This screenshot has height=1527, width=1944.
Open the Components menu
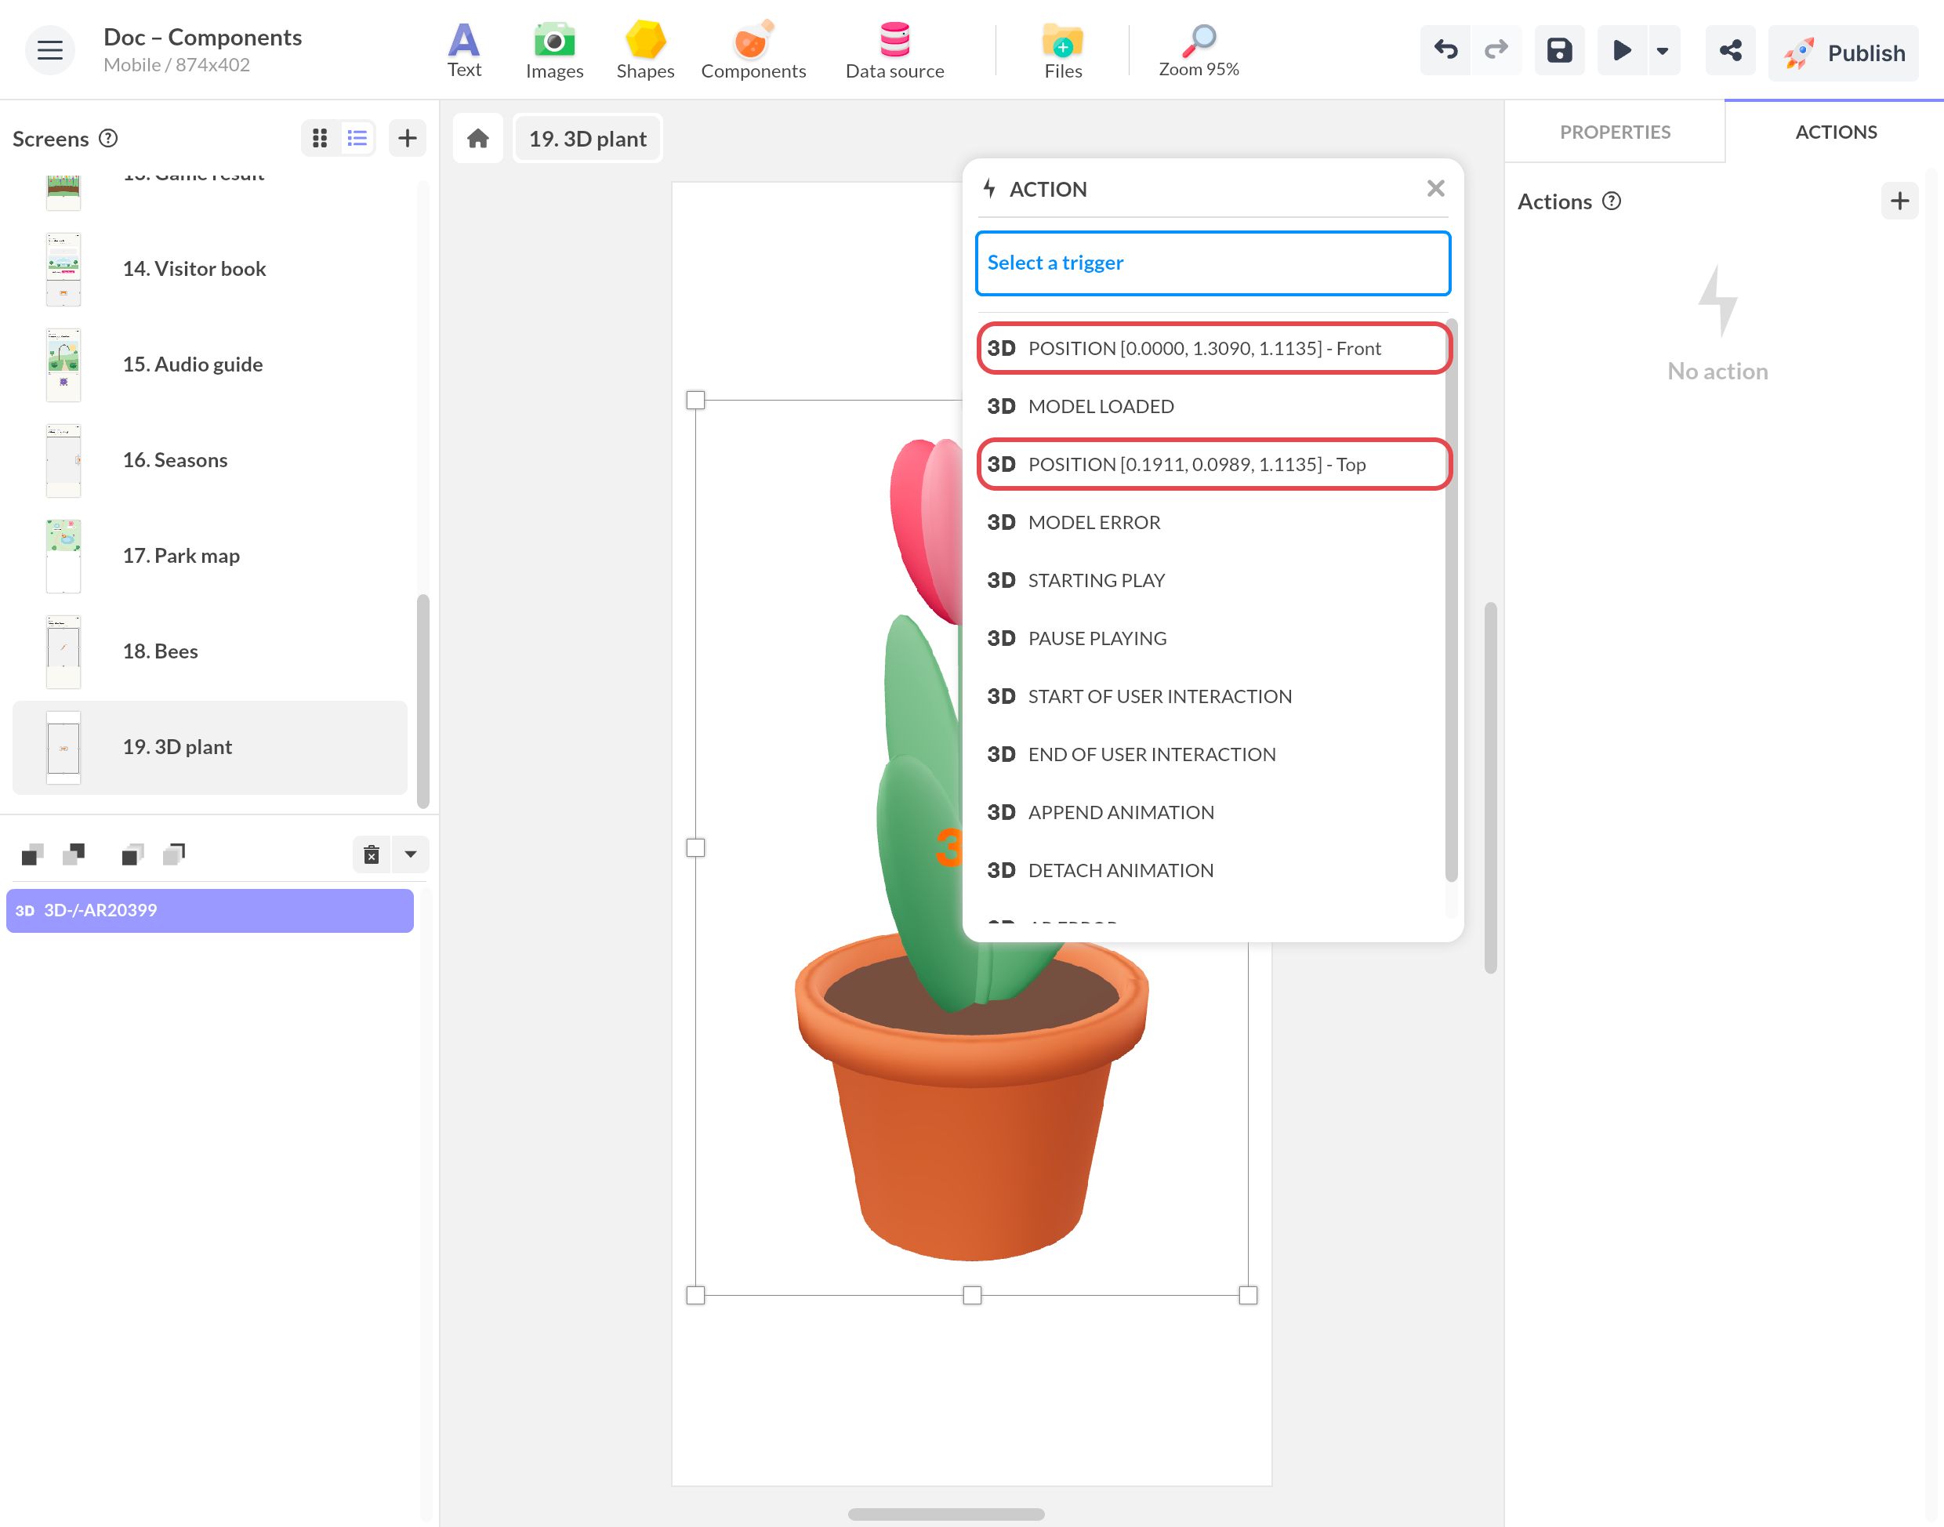[x=753, y=51]
